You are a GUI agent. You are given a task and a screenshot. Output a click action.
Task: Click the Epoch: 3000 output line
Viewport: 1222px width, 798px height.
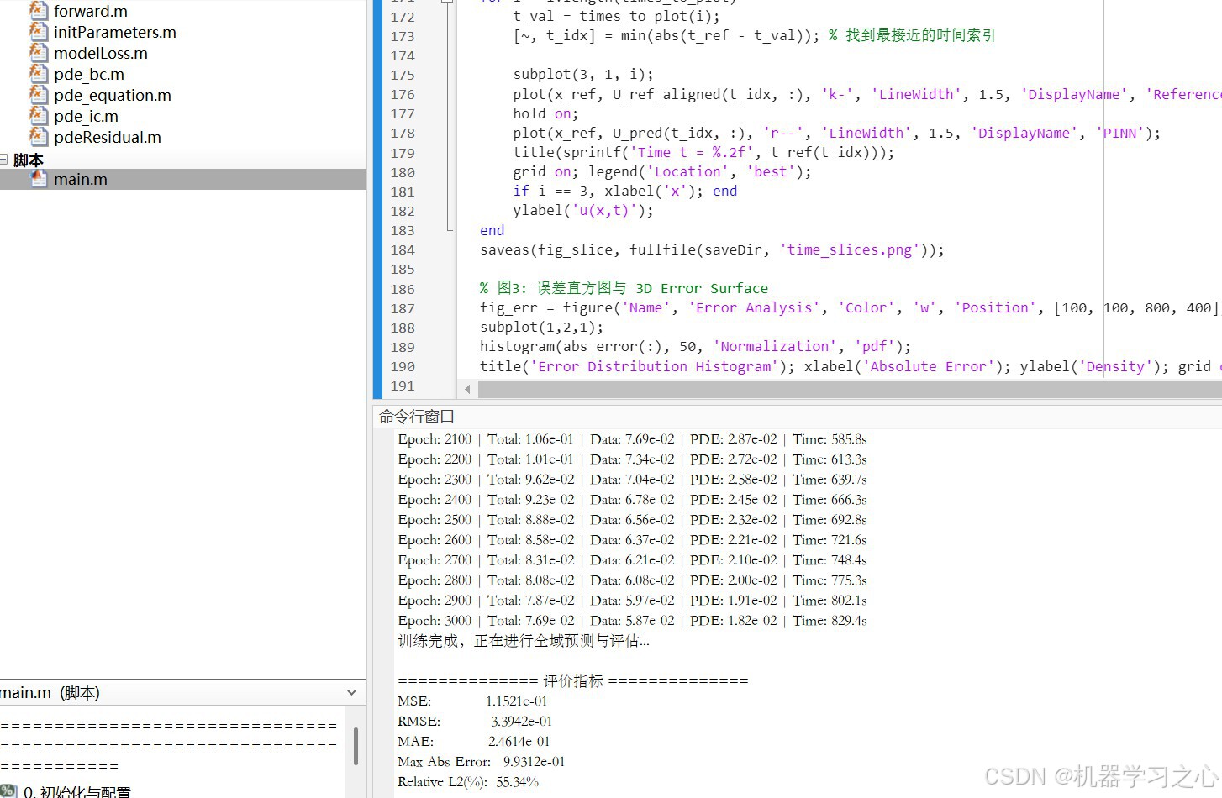tap(632, 621)
